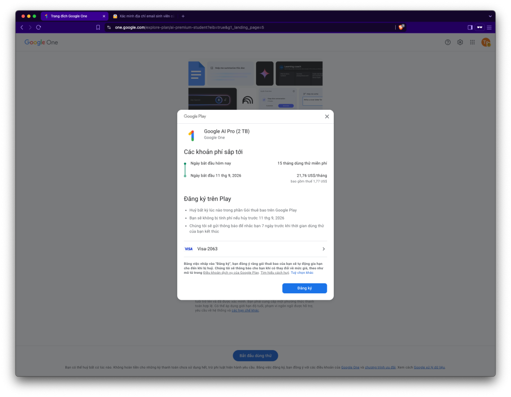Switch to Xác minh địa chỉ email sinh viên tab
Image resolution: width=511 pixels, height=397 pixels.
[144, 16]
